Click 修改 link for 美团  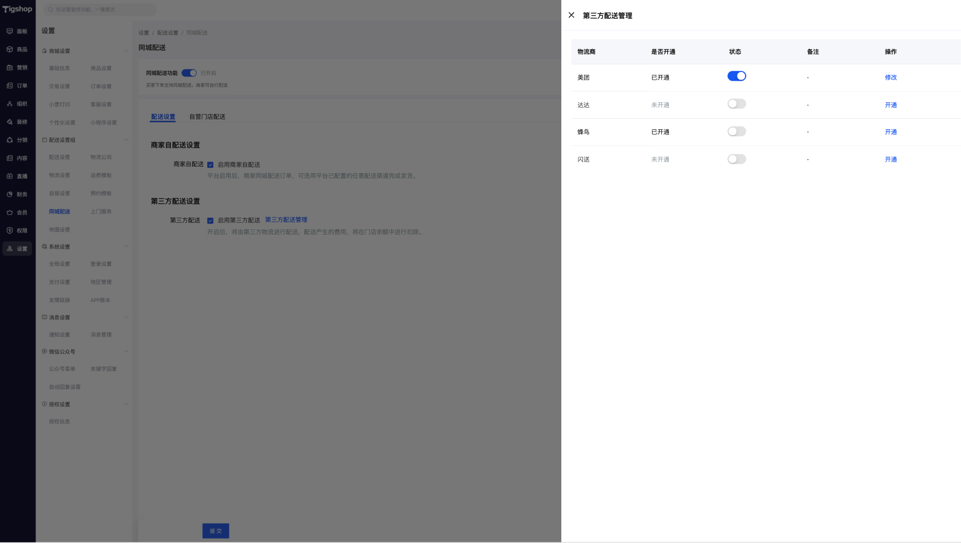point(891,77)
